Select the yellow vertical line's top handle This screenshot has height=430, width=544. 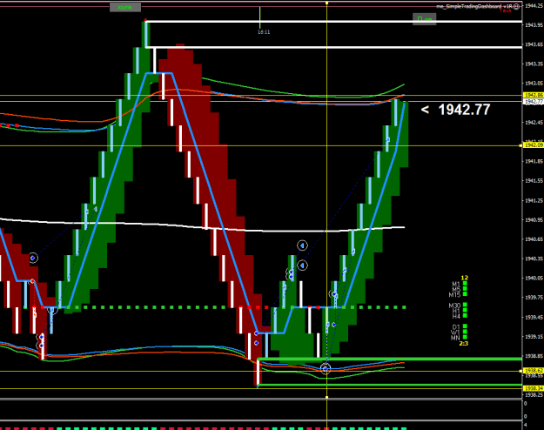point(326,3)
